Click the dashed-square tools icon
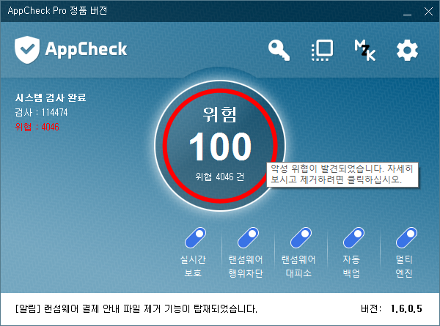 pyautogui.click(x=322, y=50)
